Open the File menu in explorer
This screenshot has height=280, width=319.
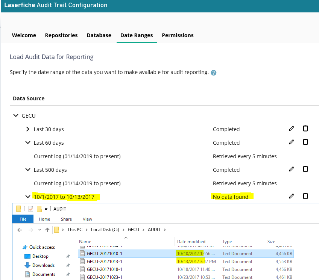click(23, 219)
